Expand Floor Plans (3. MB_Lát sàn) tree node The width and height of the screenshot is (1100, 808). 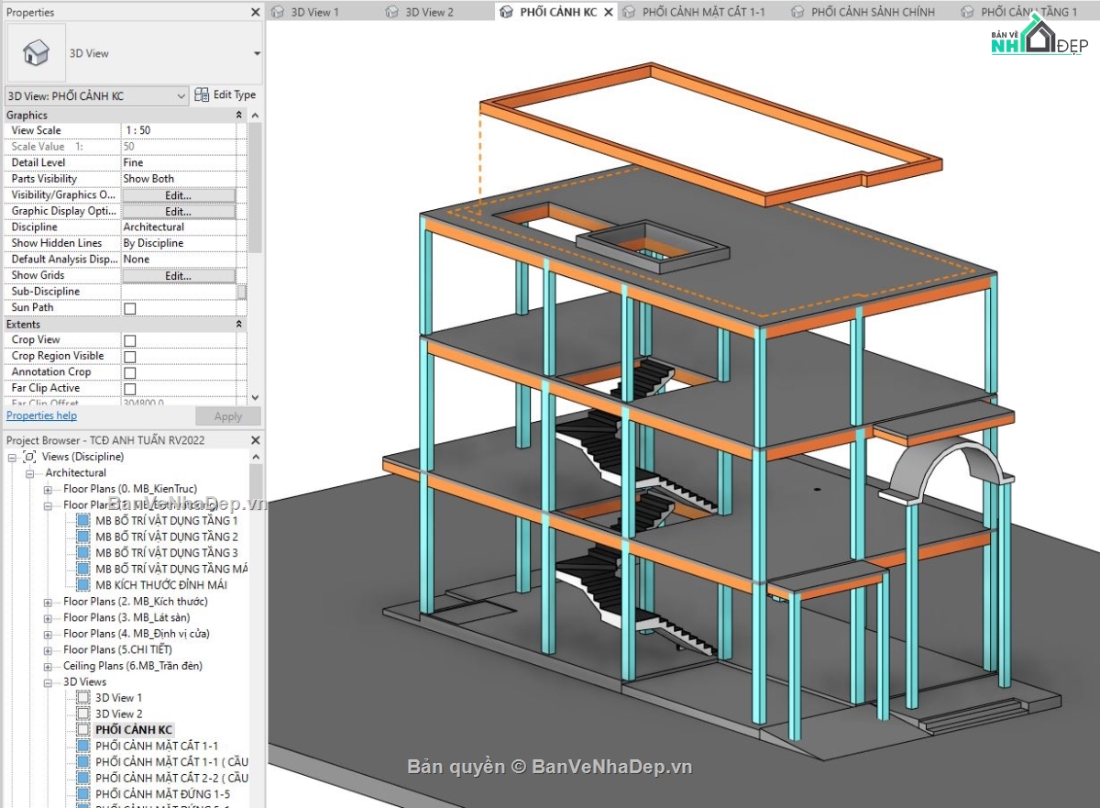[46, 617]
